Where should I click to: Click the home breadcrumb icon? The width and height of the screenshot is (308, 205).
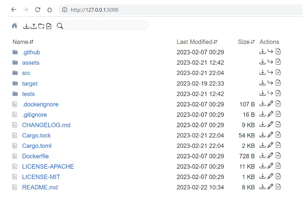14,26
